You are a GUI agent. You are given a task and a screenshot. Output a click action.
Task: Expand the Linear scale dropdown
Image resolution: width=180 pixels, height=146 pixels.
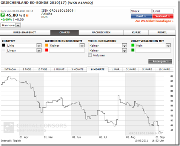[24, 50]
